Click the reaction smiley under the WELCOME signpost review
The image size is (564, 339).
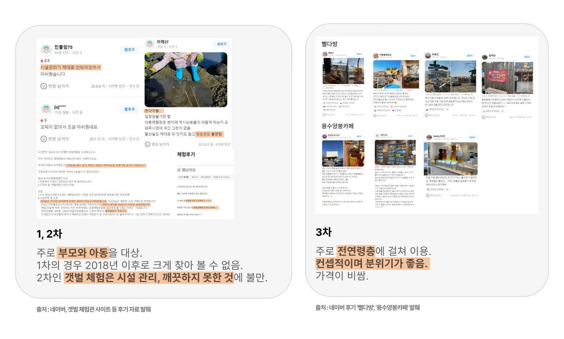pyautogui.click(x=427, y=115)
